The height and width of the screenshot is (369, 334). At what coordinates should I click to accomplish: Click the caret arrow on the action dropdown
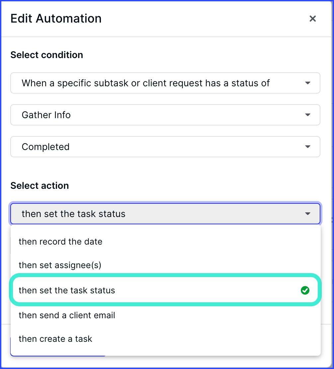[x=307, y=214]
